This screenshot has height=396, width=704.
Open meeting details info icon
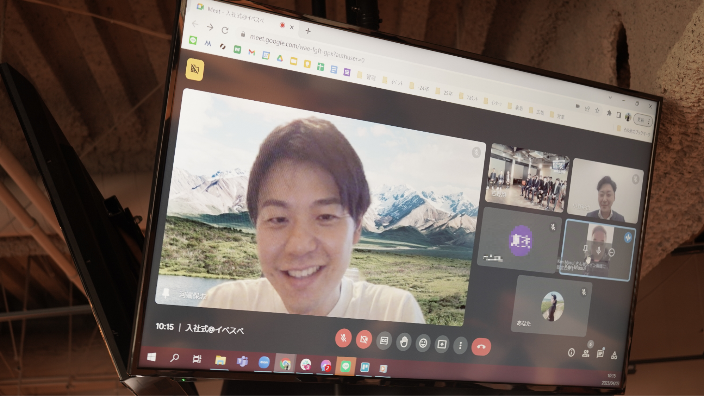pos(571,352)
